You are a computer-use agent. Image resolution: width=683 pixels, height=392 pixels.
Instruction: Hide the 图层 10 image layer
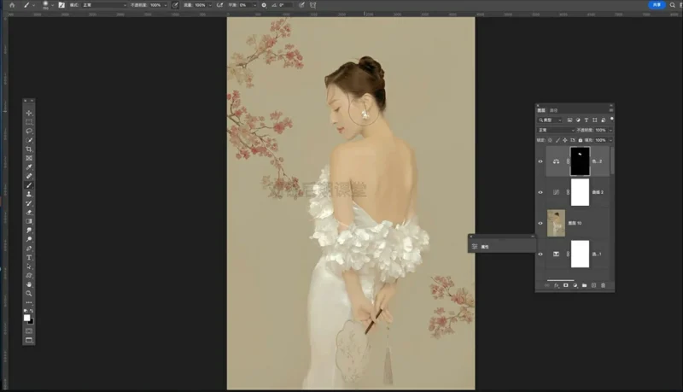540,223
